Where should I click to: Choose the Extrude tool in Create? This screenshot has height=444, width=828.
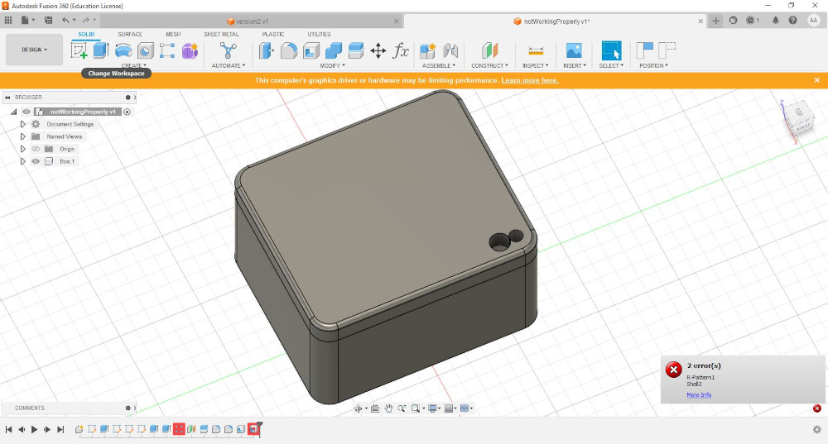[x=100, y=50]
